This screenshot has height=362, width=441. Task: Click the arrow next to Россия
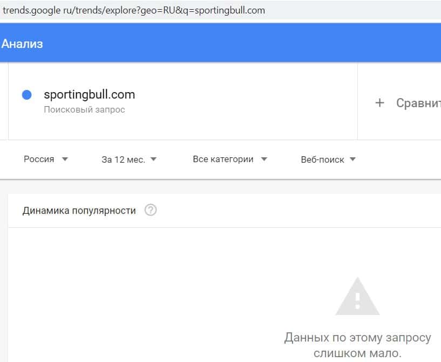coord(65,159)
